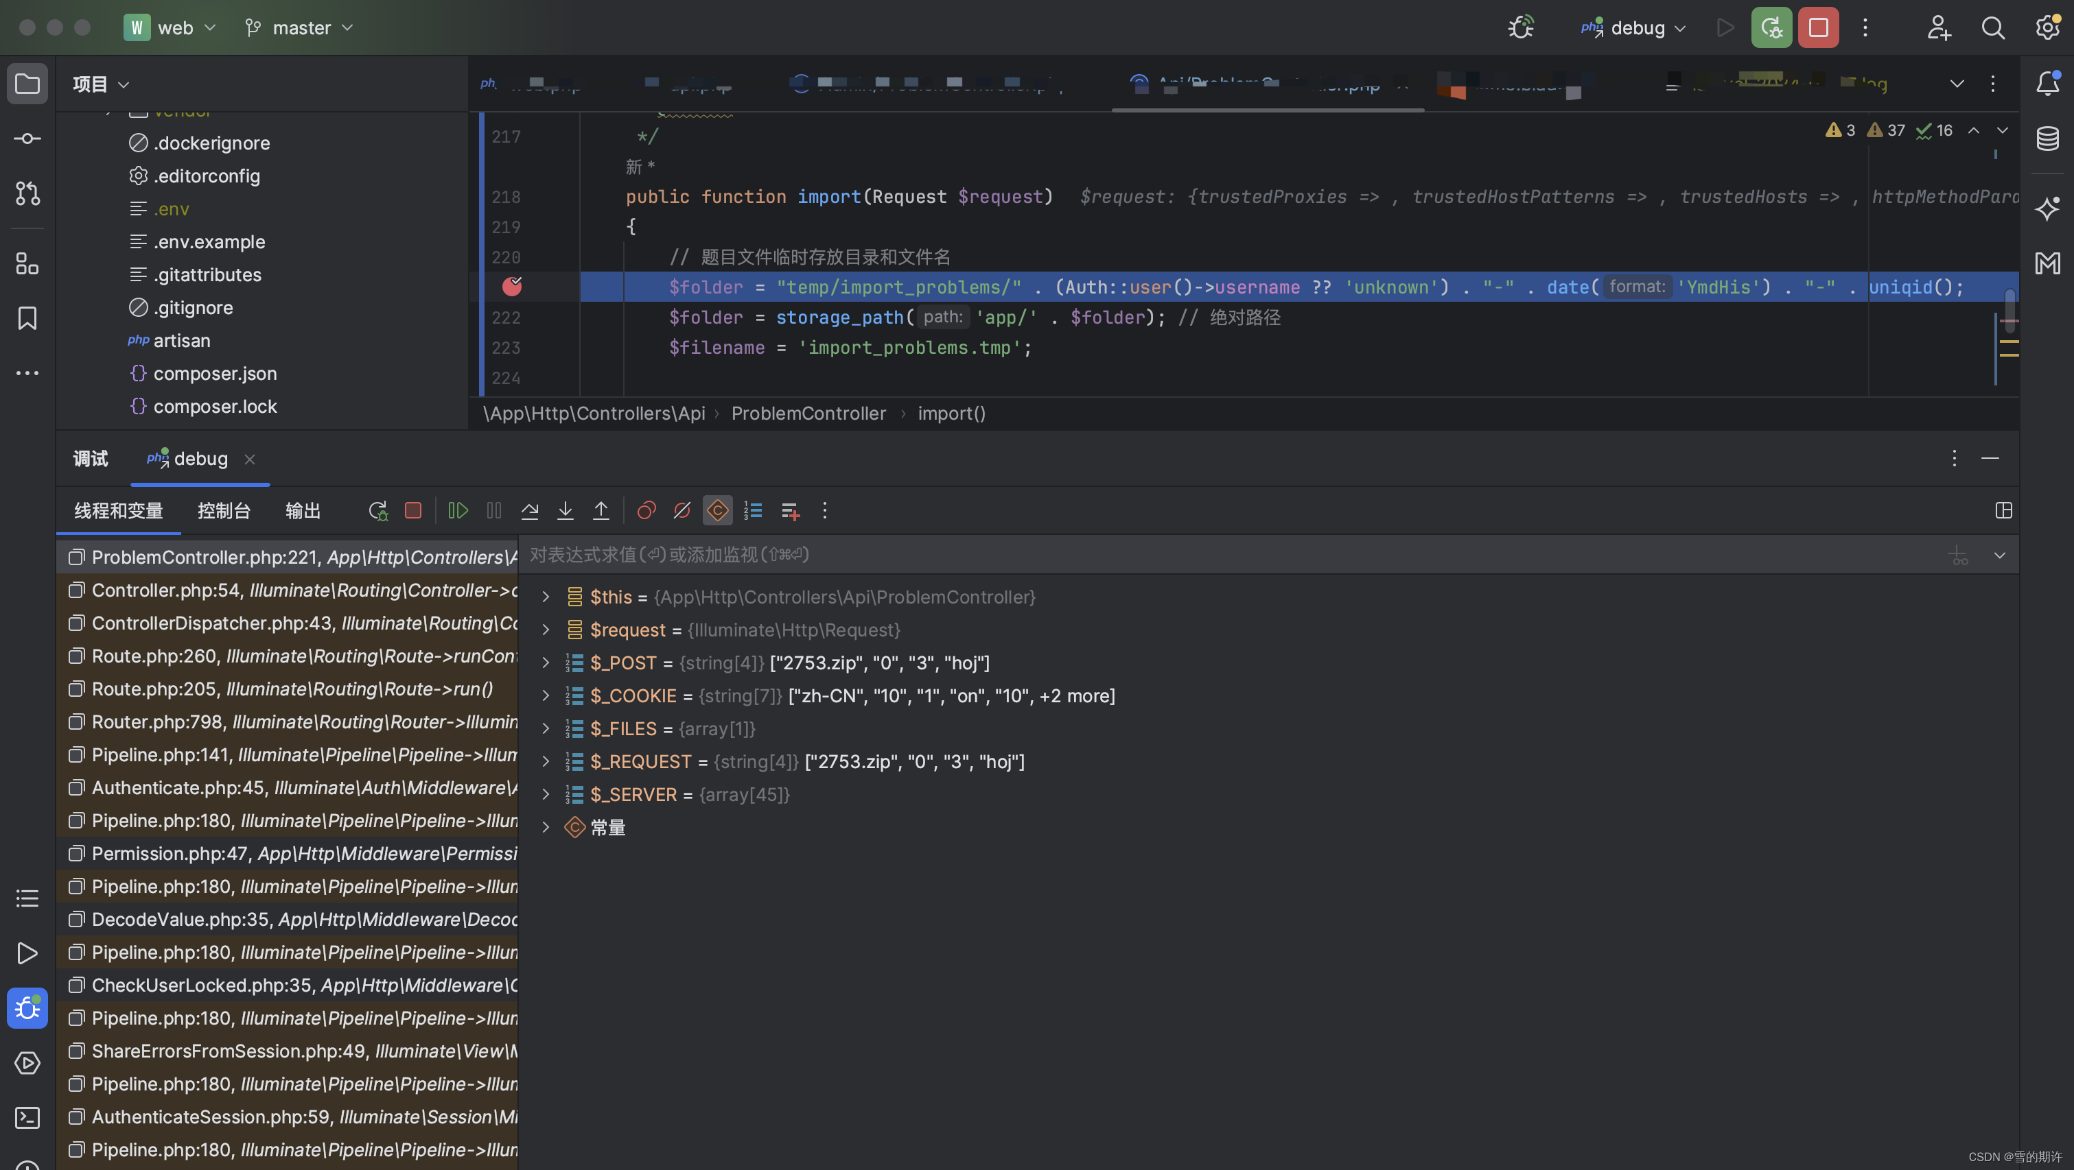Viewport: 2074px width, 1170px height.
Task: Click the evaluate expression input field
Action: tap(1232, 554)
